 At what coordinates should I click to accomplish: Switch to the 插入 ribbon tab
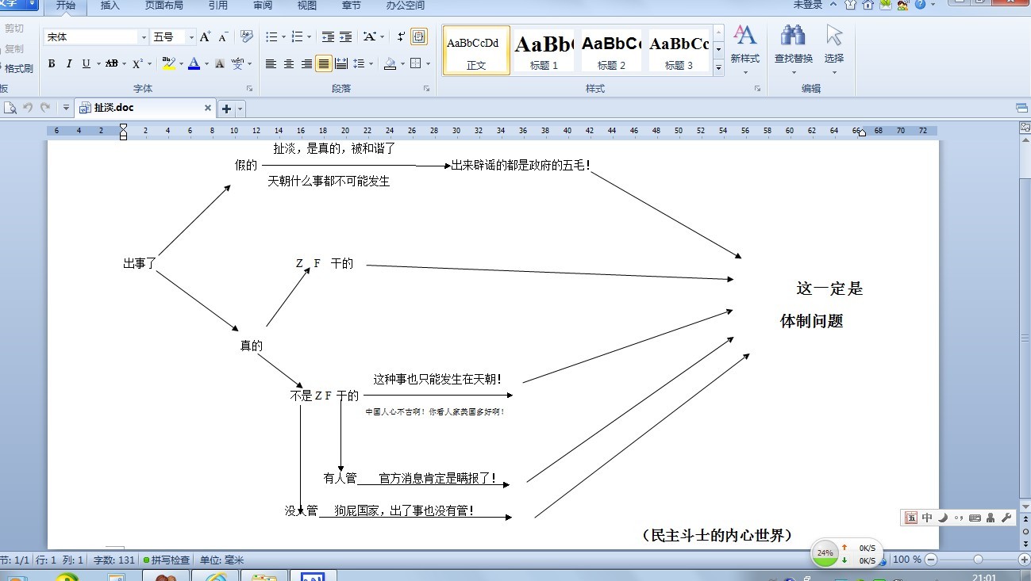(x=110, y=6)
